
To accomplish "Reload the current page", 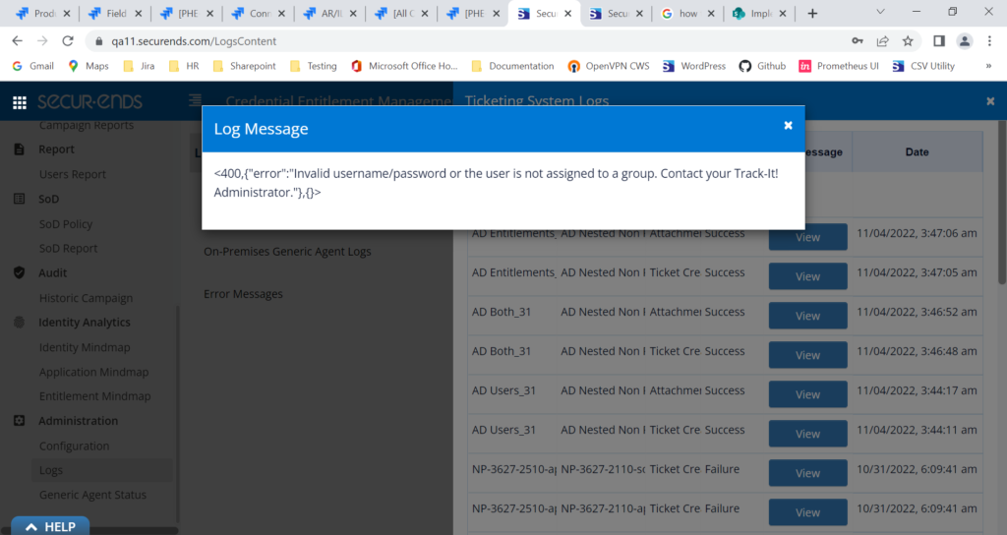I will coord(68,41).
